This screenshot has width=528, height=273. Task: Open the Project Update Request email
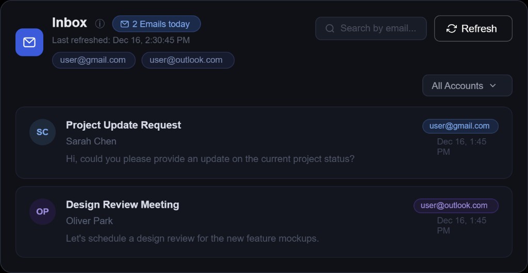[124, 125]
